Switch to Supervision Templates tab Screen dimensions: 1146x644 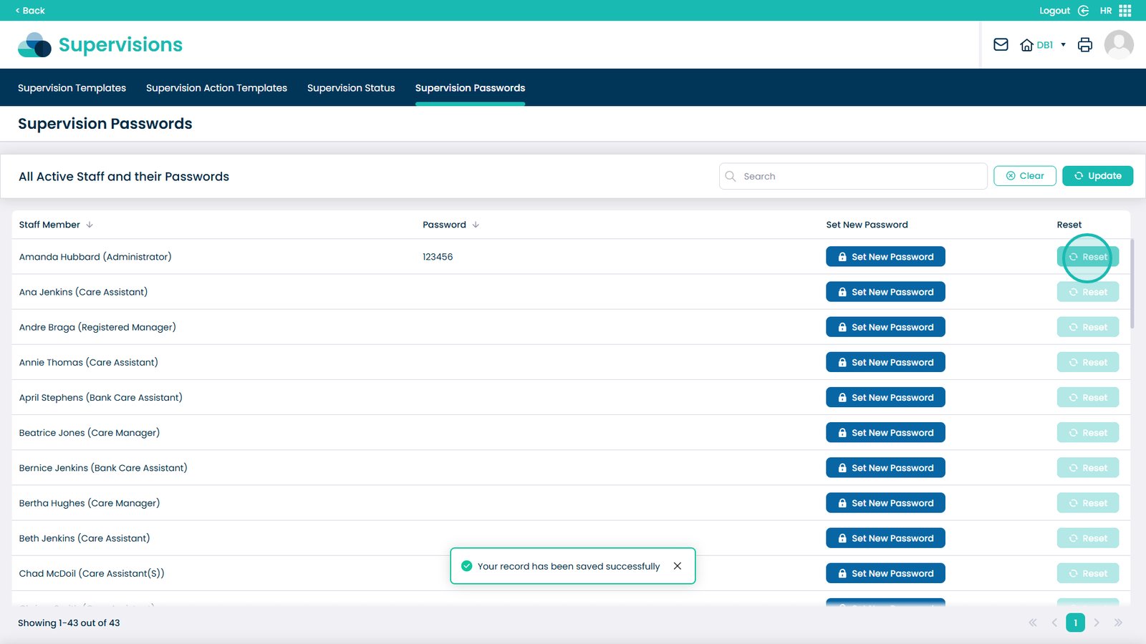click(72, 88)
